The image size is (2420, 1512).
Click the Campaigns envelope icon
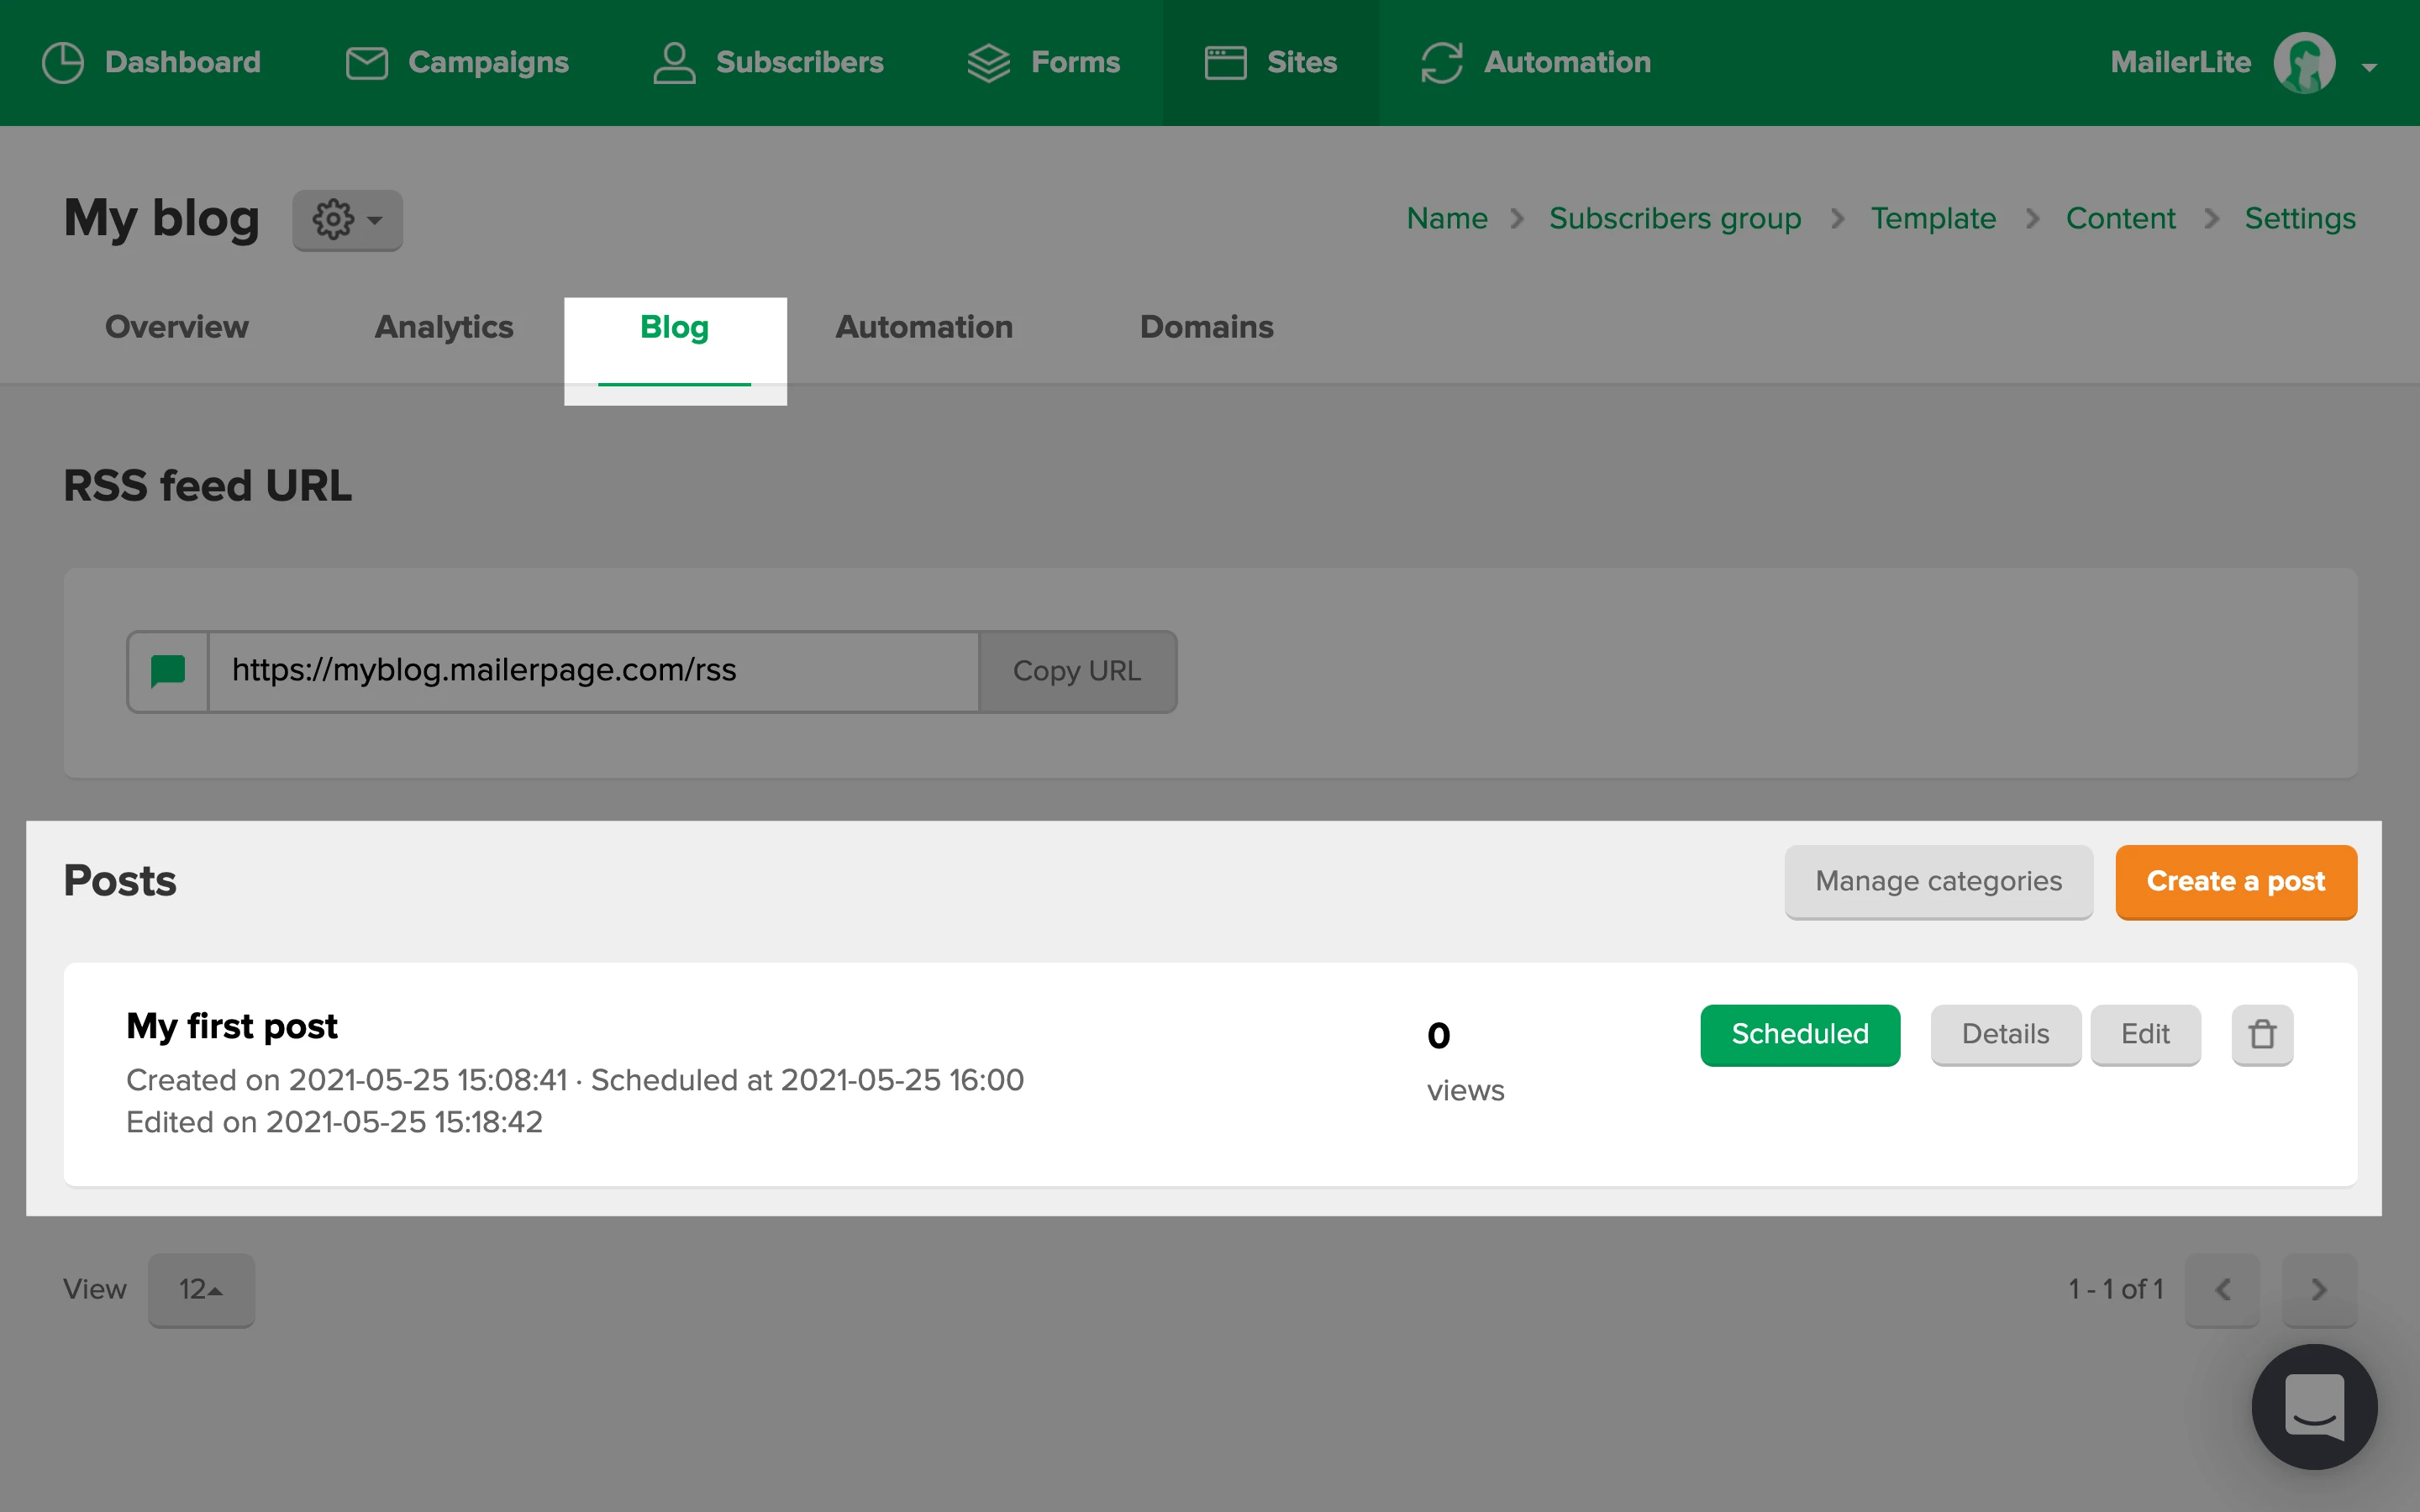click(366, 62)
